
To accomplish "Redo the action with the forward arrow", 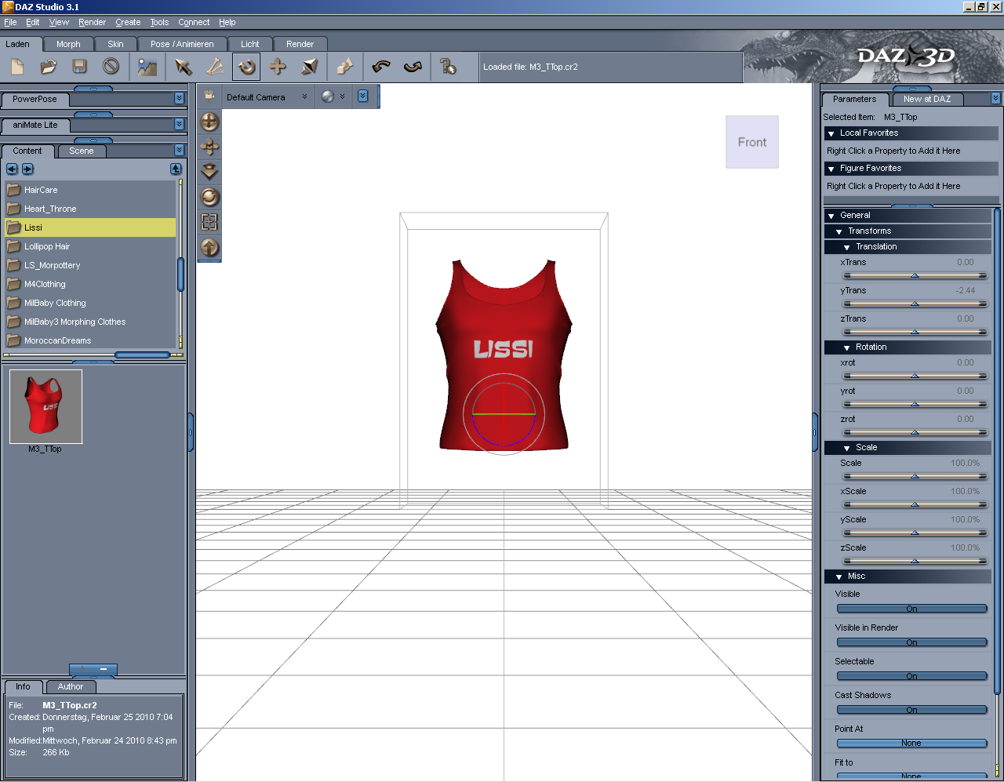I will [413, 67].
